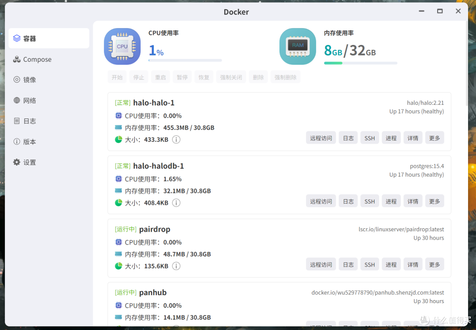The height and width of the screenshot is (330, 476).
Task: Click the size info icon for pairdrop
Action: click(176, 266)
